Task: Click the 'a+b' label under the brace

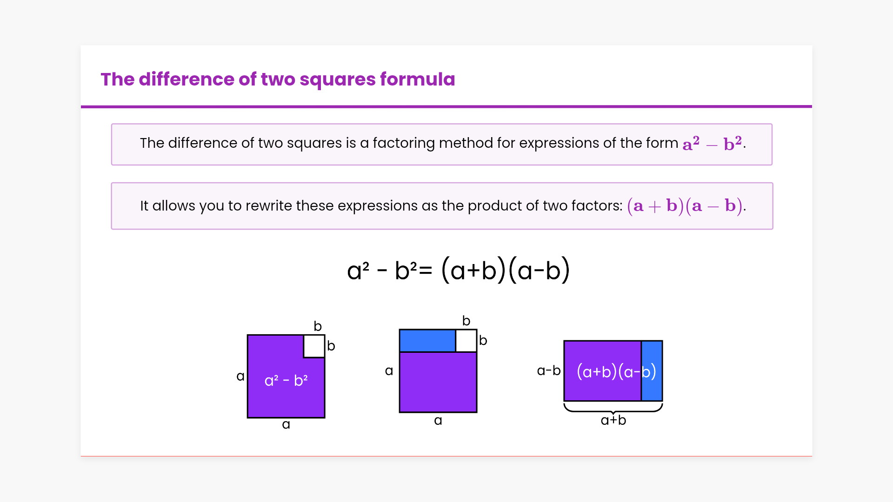Action: 613,421
